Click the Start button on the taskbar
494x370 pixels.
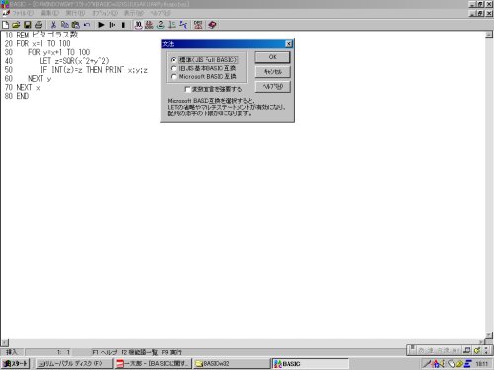16,364
